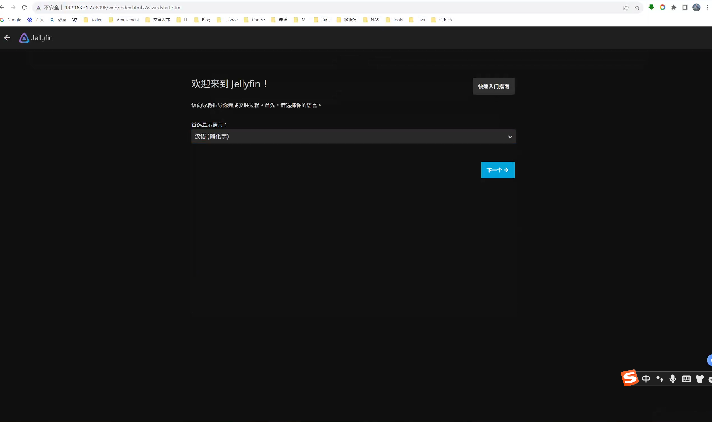712x422 pixels.
Task: Open the 面试 bookmarks folder
Action: tap(322, 20)
